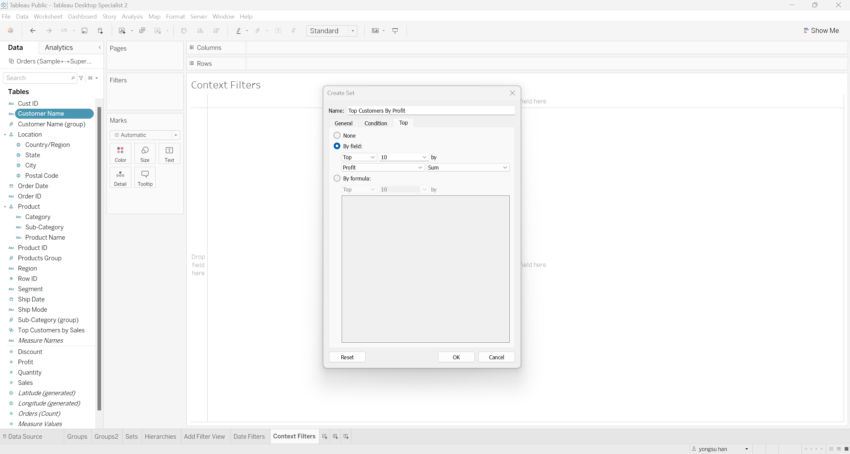Click the Tooltip marks card
This screenshot has width=850, height=454.
(145, 177)
